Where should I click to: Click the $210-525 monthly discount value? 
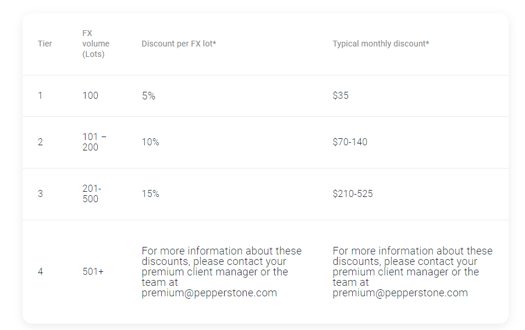click(353, 193)
